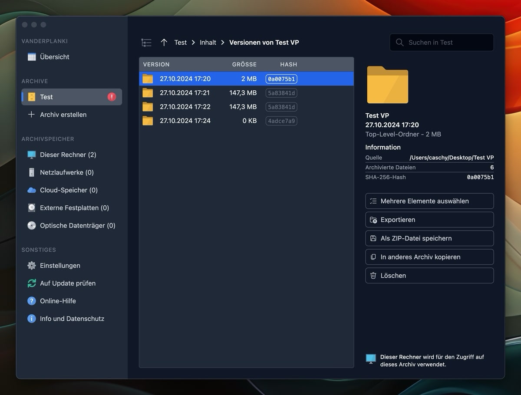Open the folder icon of version 17:24
This screenshot has height=395, width=521.
click(147, 121)
